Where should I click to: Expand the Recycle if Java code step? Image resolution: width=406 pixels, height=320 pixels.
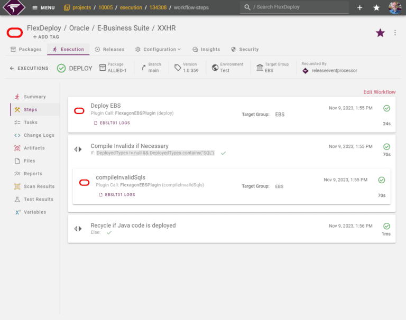(78, 229)
